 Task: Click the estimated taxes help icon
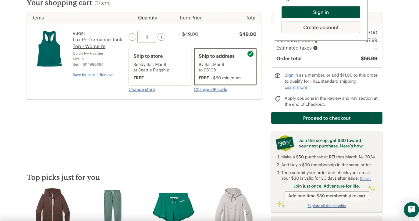[315, 48]
